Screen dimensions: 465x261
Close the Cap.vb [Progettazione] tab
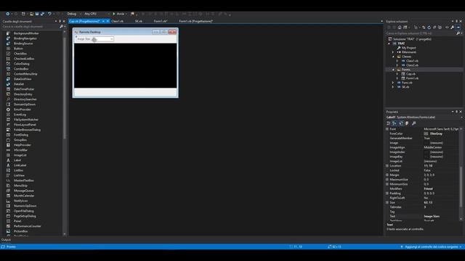coord(108,21)
